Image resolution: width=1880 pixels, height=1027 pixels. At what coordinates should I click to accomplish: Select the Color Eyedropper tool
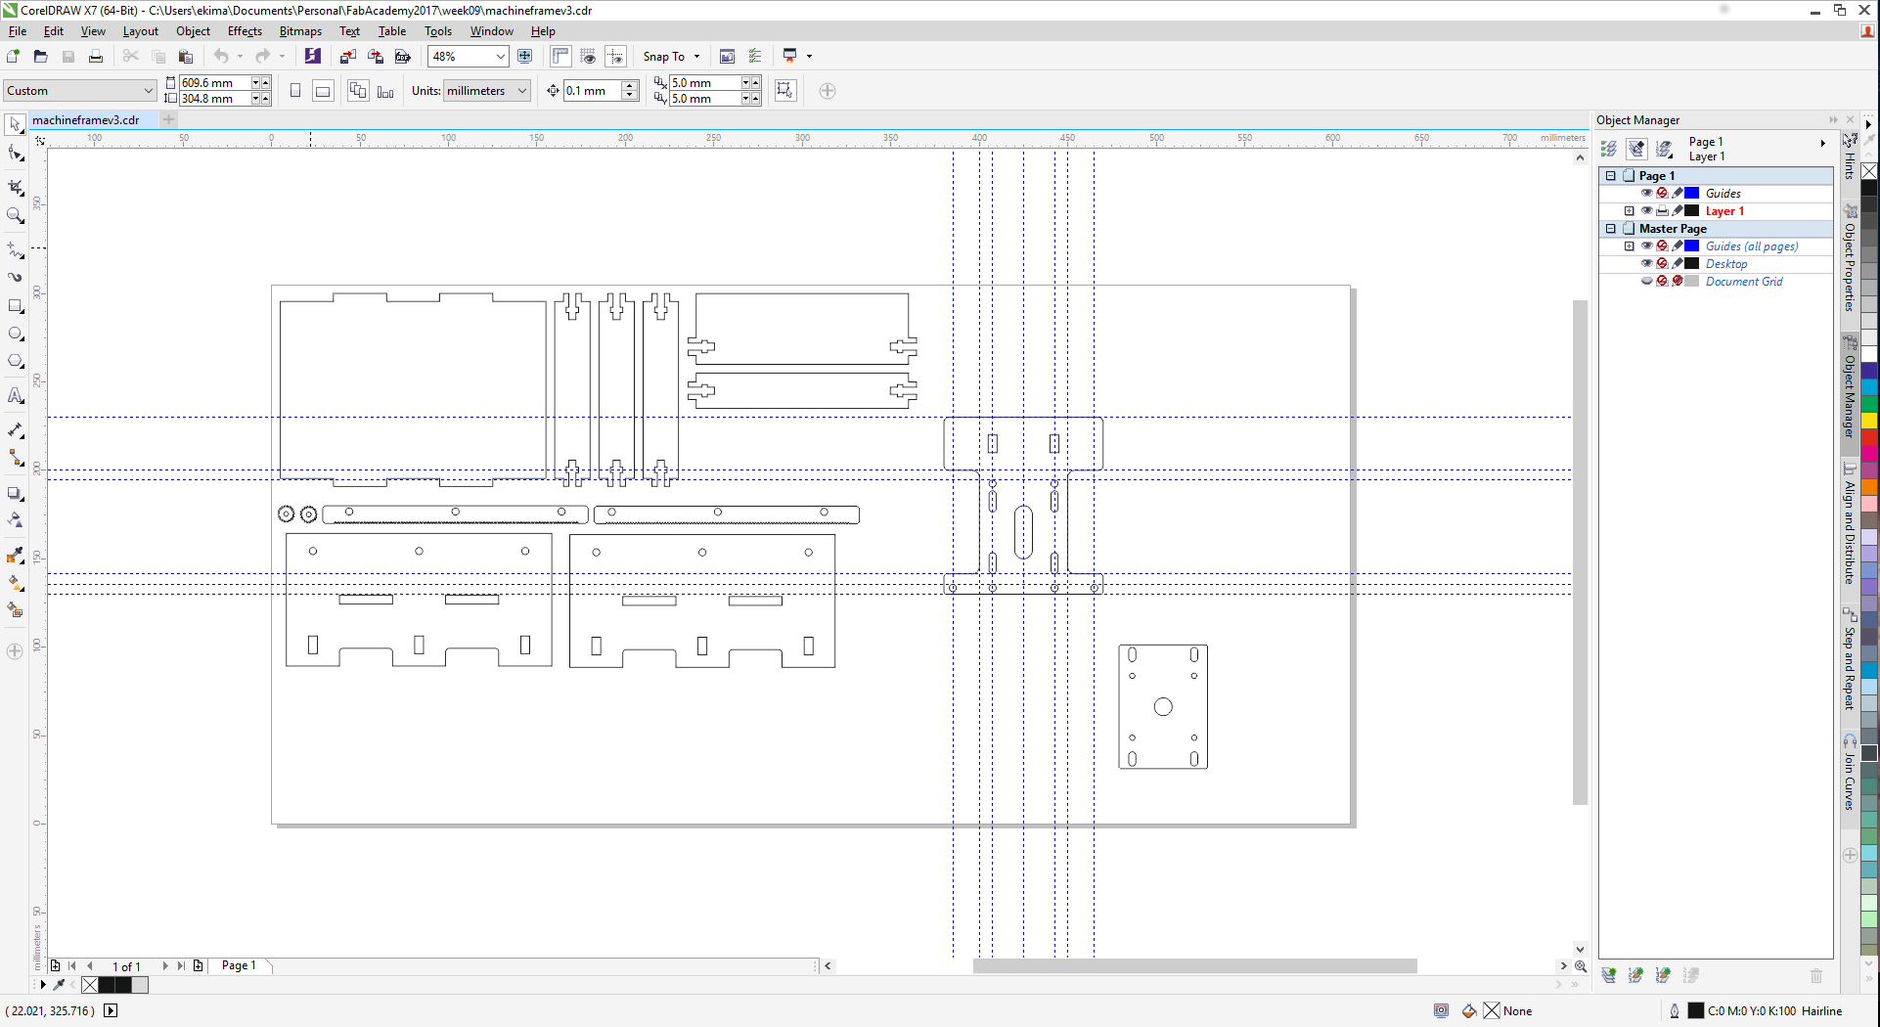pyautogui.click(x=15, y=556)
